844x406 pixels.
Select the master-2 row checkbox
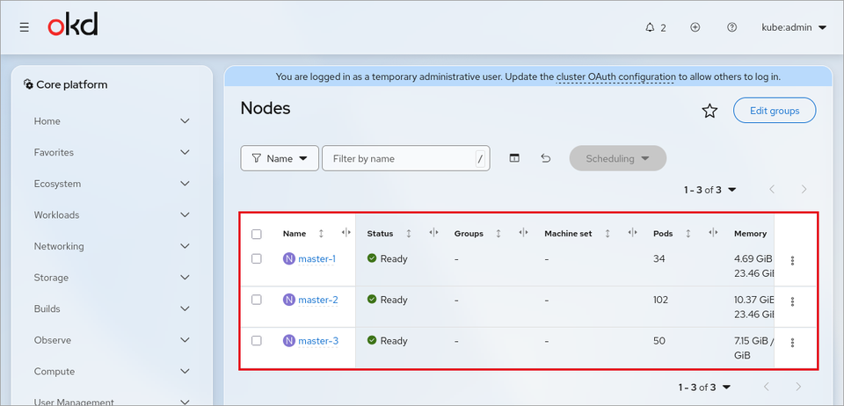pyautogui.click(x=256, y=300)
